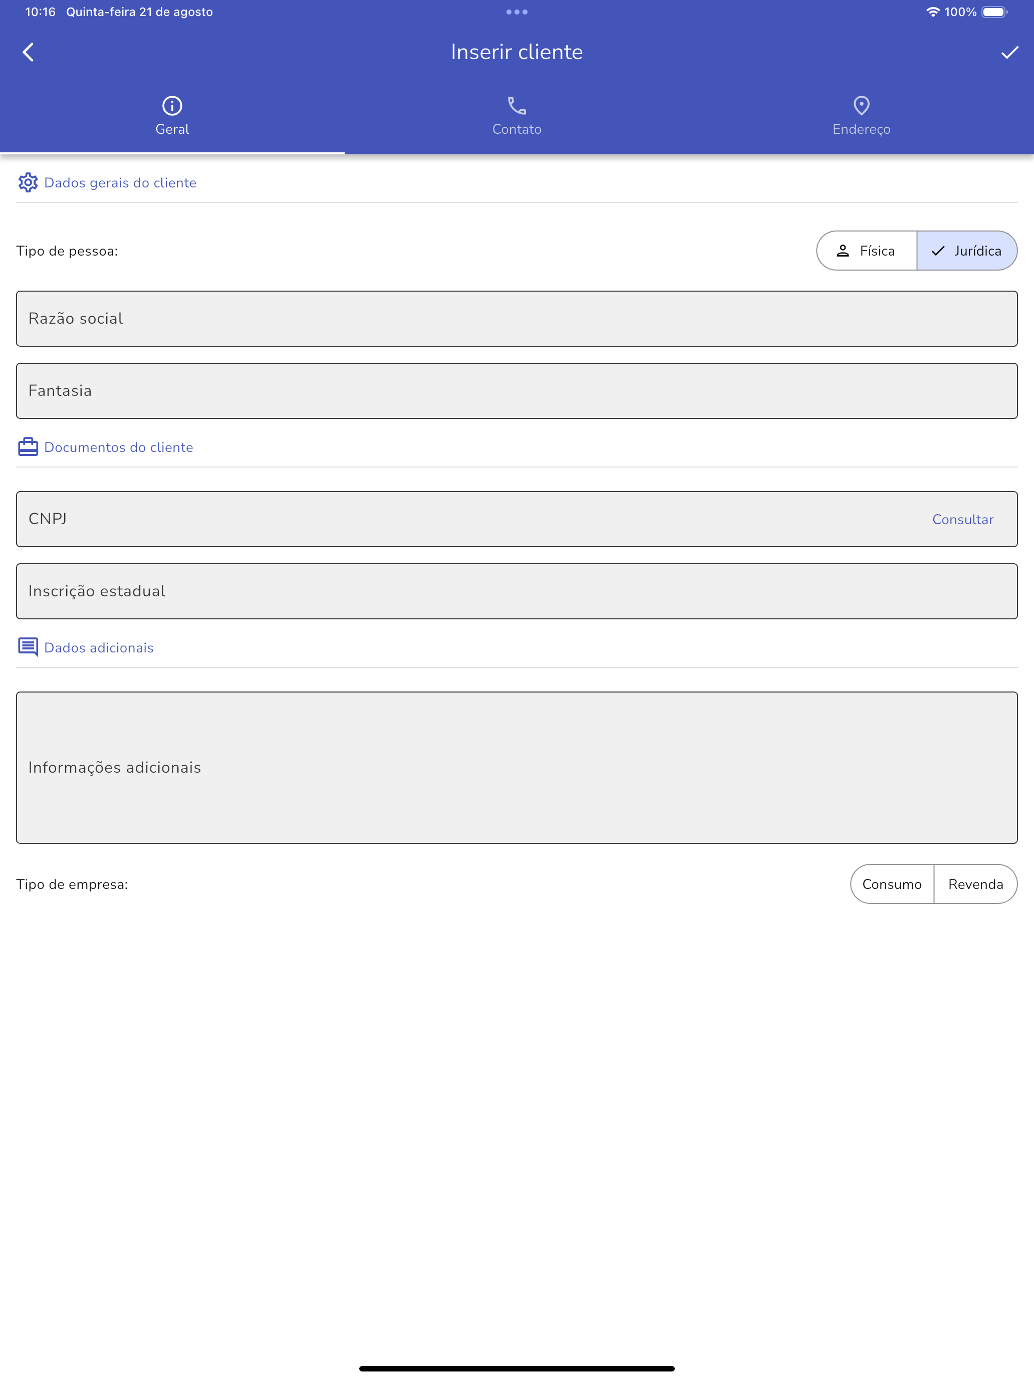Open the Endereço location pin icon
The width and height of the screenshot is (1034, 1379).
click(861, 105)
